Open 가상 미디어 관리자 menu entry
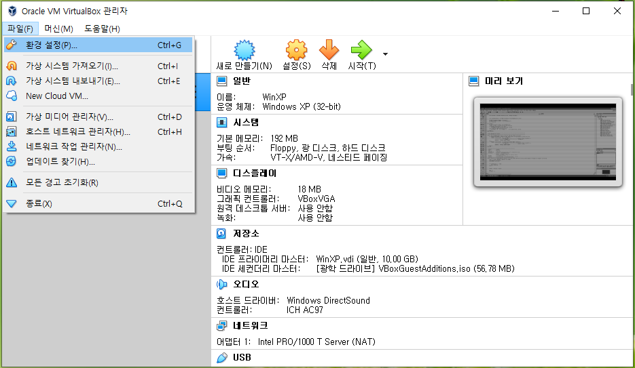The height and width of the screenshot is (368, 635). click(98, 117)
